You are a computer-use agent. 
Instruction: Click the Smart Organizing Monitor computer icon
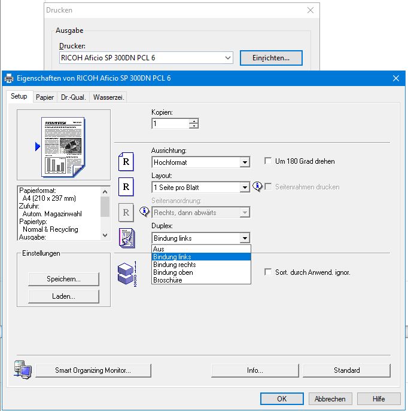(x=23, y=370)
